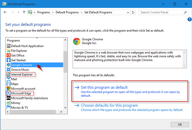The height and width of the screenshot is (130, 192).
Task: Click the Google Chrome icon in Programs list
Action: (x=9, y=65)
